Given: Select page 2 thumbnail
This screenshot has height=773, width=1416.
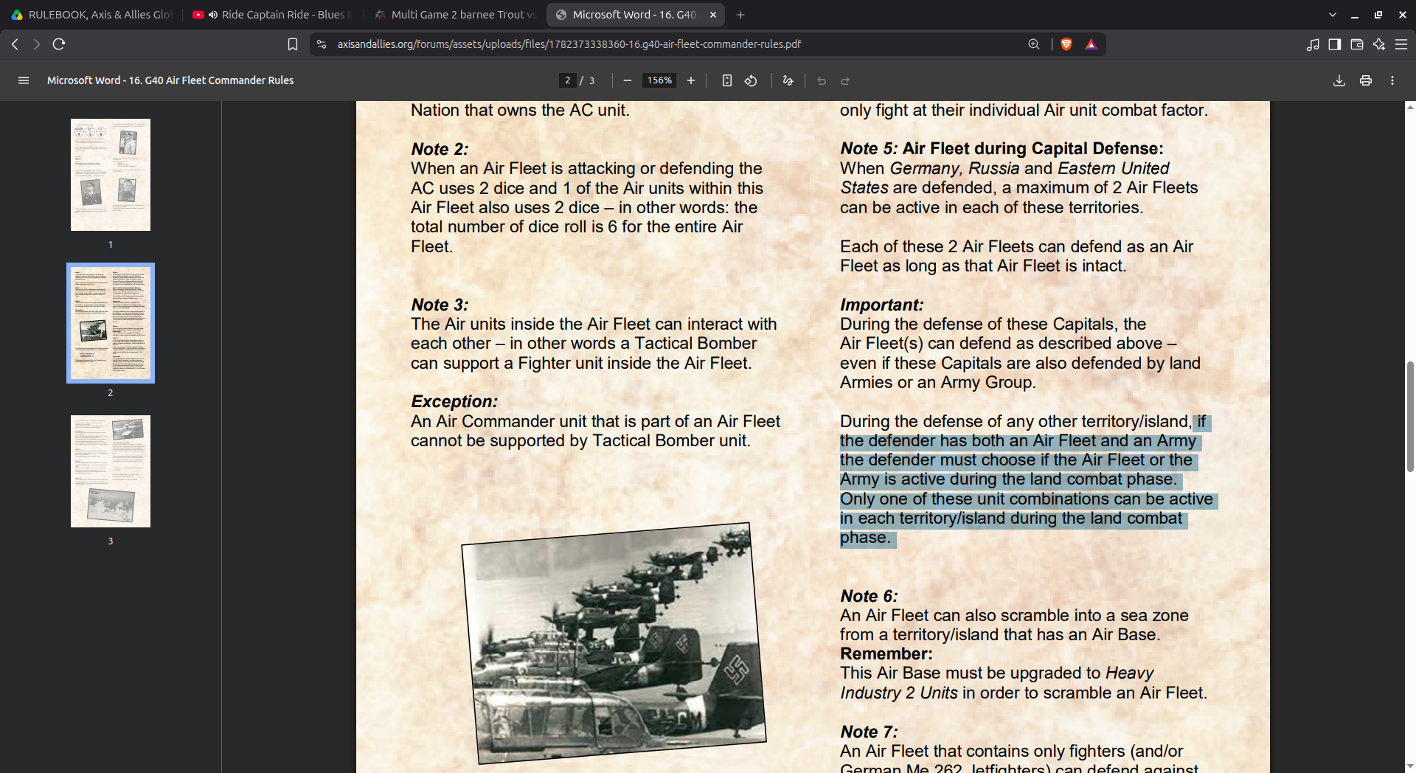Looking at the screenshot, I should click(111, 323).
